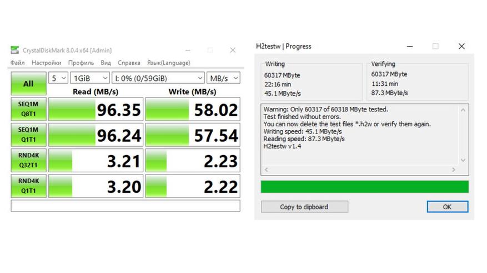
Task: Open the test size dropdown showing 1GiB
Action: 90,78
